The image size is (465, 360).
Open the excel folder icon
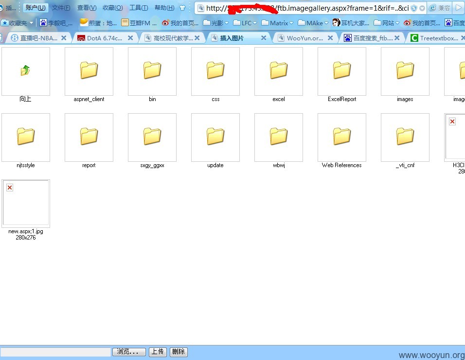(279, 71)
